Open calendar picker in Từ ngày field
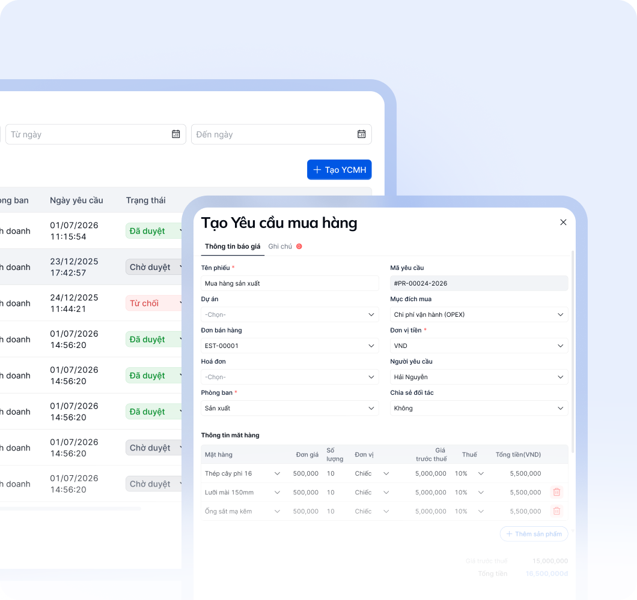This screenshot has height=600, width=637. 176,134
